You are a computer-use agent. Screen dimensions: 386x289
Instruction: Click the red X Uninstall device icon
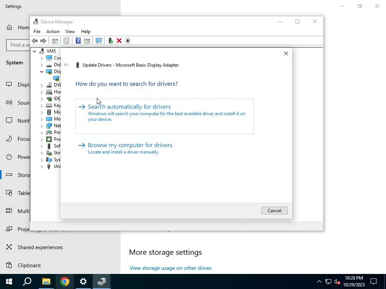pyautogui.click(x=119, y=41)
